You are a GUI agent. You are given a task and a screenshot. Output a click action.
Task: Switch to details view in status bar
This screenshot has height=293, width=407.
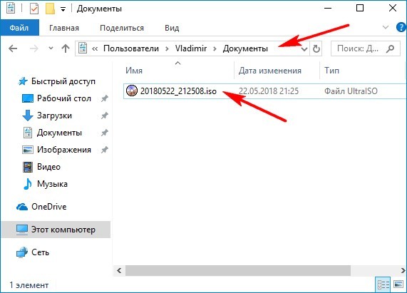[383, 284]
